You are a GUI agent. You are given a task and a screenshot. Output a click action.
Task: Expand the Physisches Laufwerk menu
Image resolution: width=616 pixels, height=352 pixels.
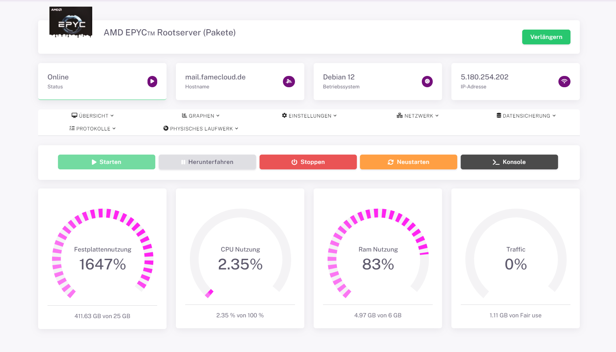(201, 128)
